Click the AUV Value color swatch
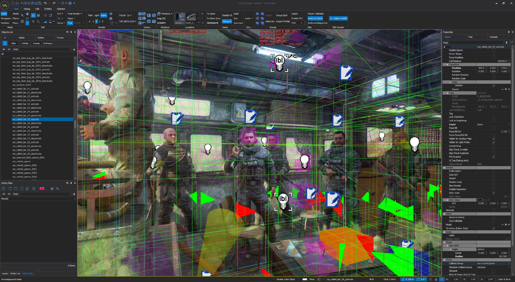This screenshot has height=282, width=515. click(x=480, y=200)
